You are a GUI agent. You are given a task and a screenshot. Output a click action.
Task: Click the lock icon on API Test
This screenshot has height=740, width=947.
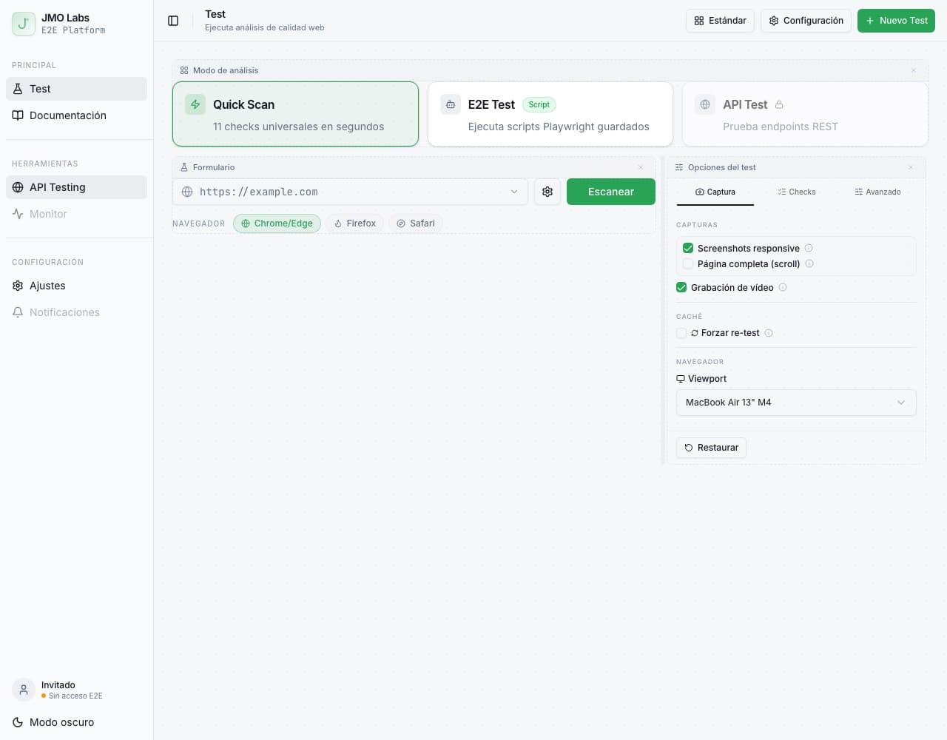[779, 105]
